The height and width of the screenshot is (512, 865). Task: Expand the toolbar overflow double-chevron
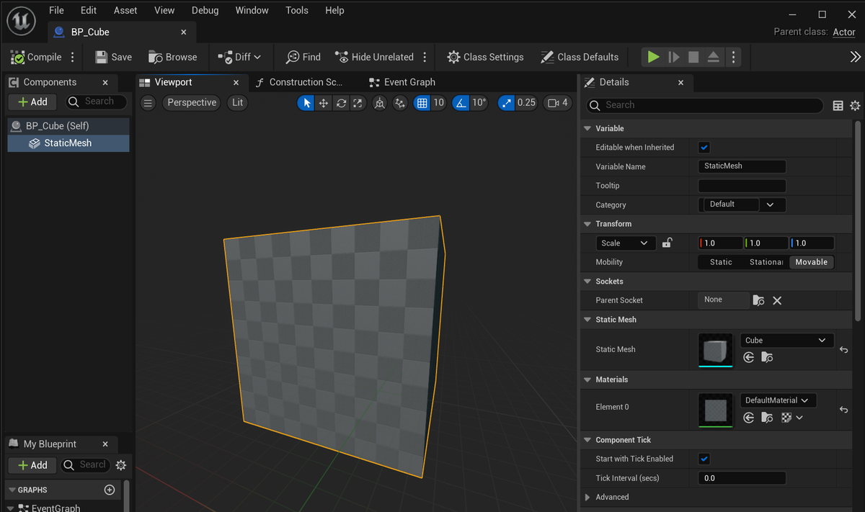point(855,57)
